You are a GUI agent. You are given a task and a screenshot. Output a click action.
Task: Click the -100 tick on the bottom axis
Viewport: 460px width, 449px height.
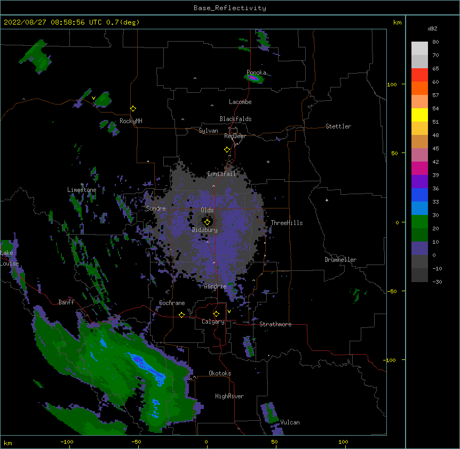tap(67, 442)
